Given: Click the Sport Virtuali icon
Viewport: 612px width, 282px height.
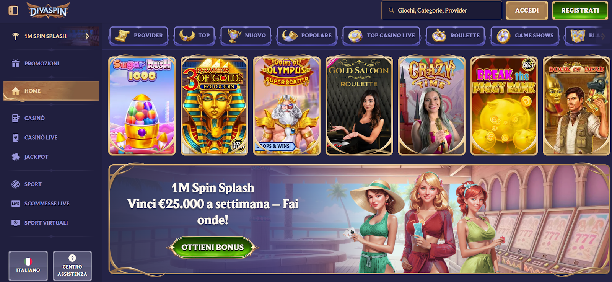Looking at the screenshot, I should coord(15,223).
